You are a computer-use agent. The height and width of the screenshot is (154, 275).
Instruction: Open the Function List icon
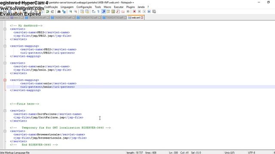pyautogui.click(x=118, y=12)
